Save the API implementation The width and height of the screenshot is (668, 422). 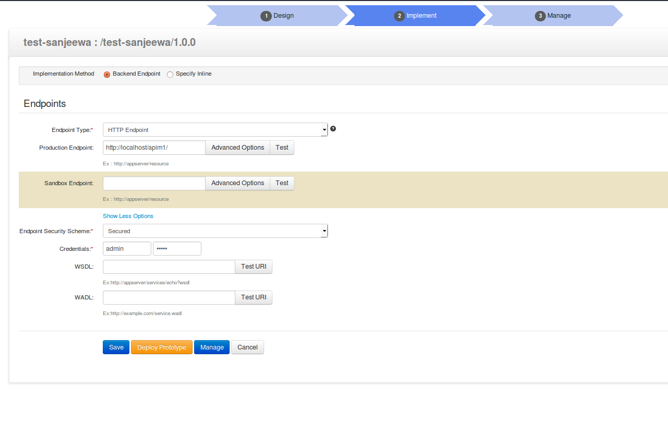116,347
